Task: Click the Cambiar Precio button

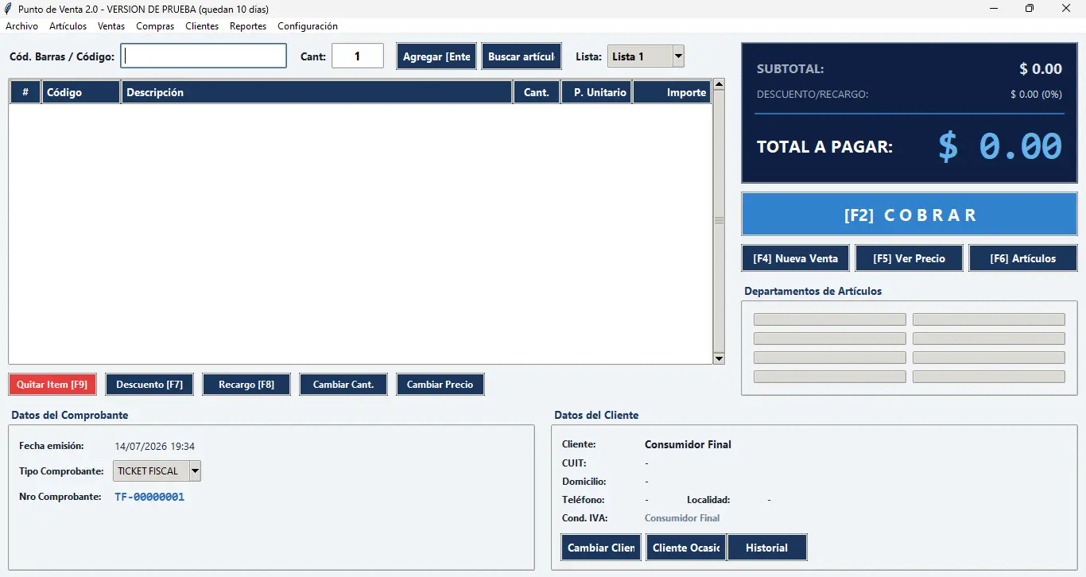Action: coord(440,385)
